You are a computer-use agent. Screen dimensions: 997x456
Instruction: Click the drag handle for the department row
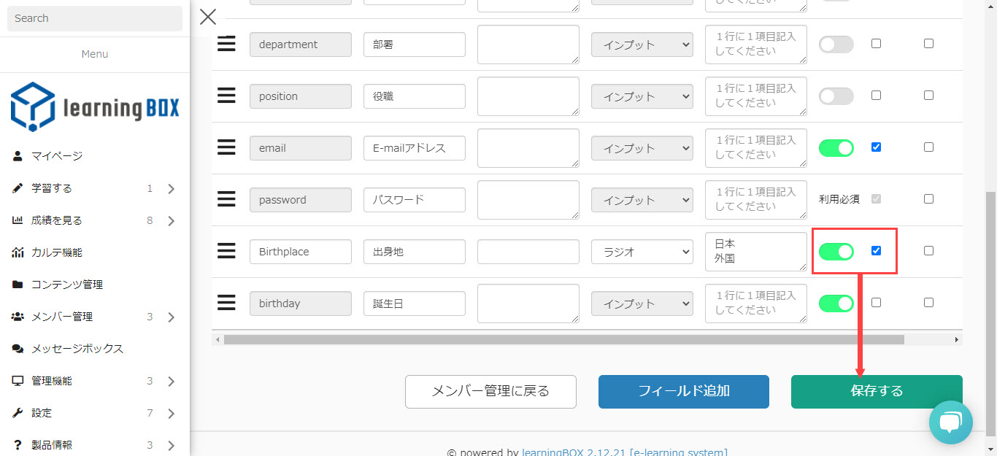(x=226, y=44)
